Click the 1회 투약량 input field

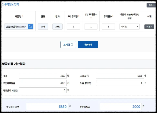[x=74, y=26]
